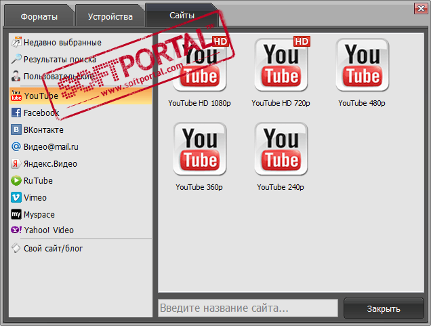Open the Свой сайт/блог label
The image size is (431, 326).
coord(53,249)
